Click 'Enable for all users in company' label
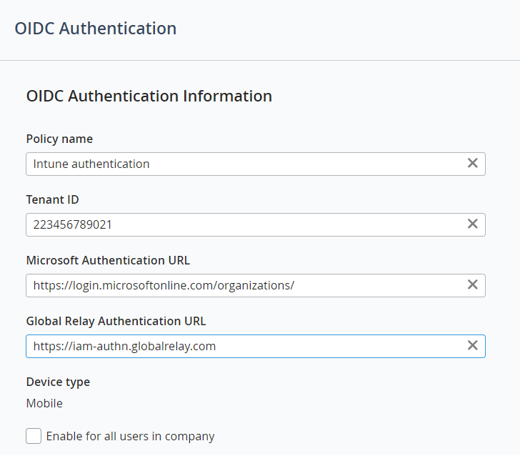This screenshot has width=520, height=456. (x=130, y=436)
